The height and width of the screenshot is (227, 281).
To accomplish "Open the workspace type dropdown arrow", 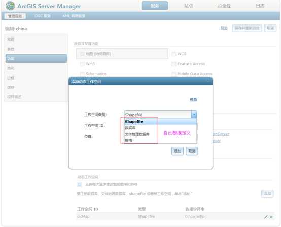I will coord(194,115).
